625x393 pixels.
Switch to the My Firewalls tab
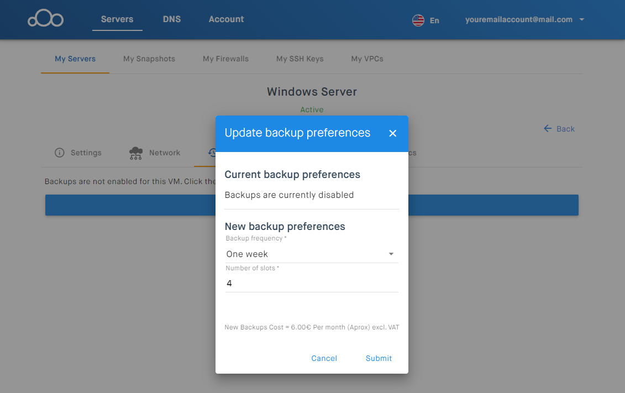click(x=225, y=59)
